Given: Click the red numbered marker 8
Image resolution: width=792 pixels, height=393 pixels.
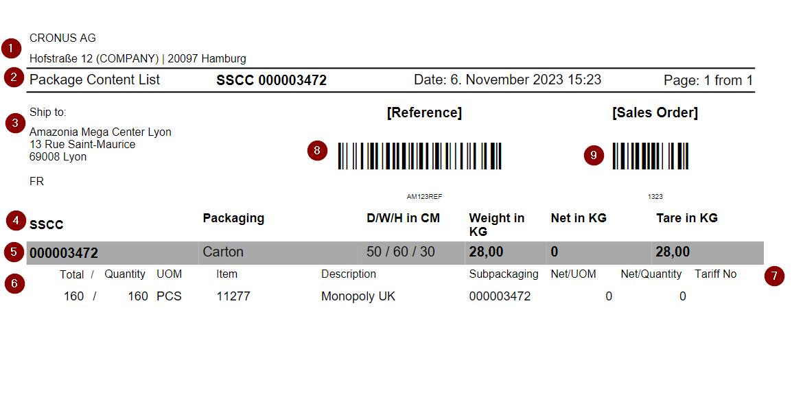Looking at the screenshot, I should click(x=317, y=151).
